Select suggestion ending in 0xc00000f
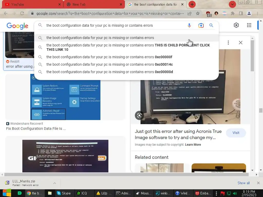Viewport: 263px width, 197px height. (x=126, y=57)
